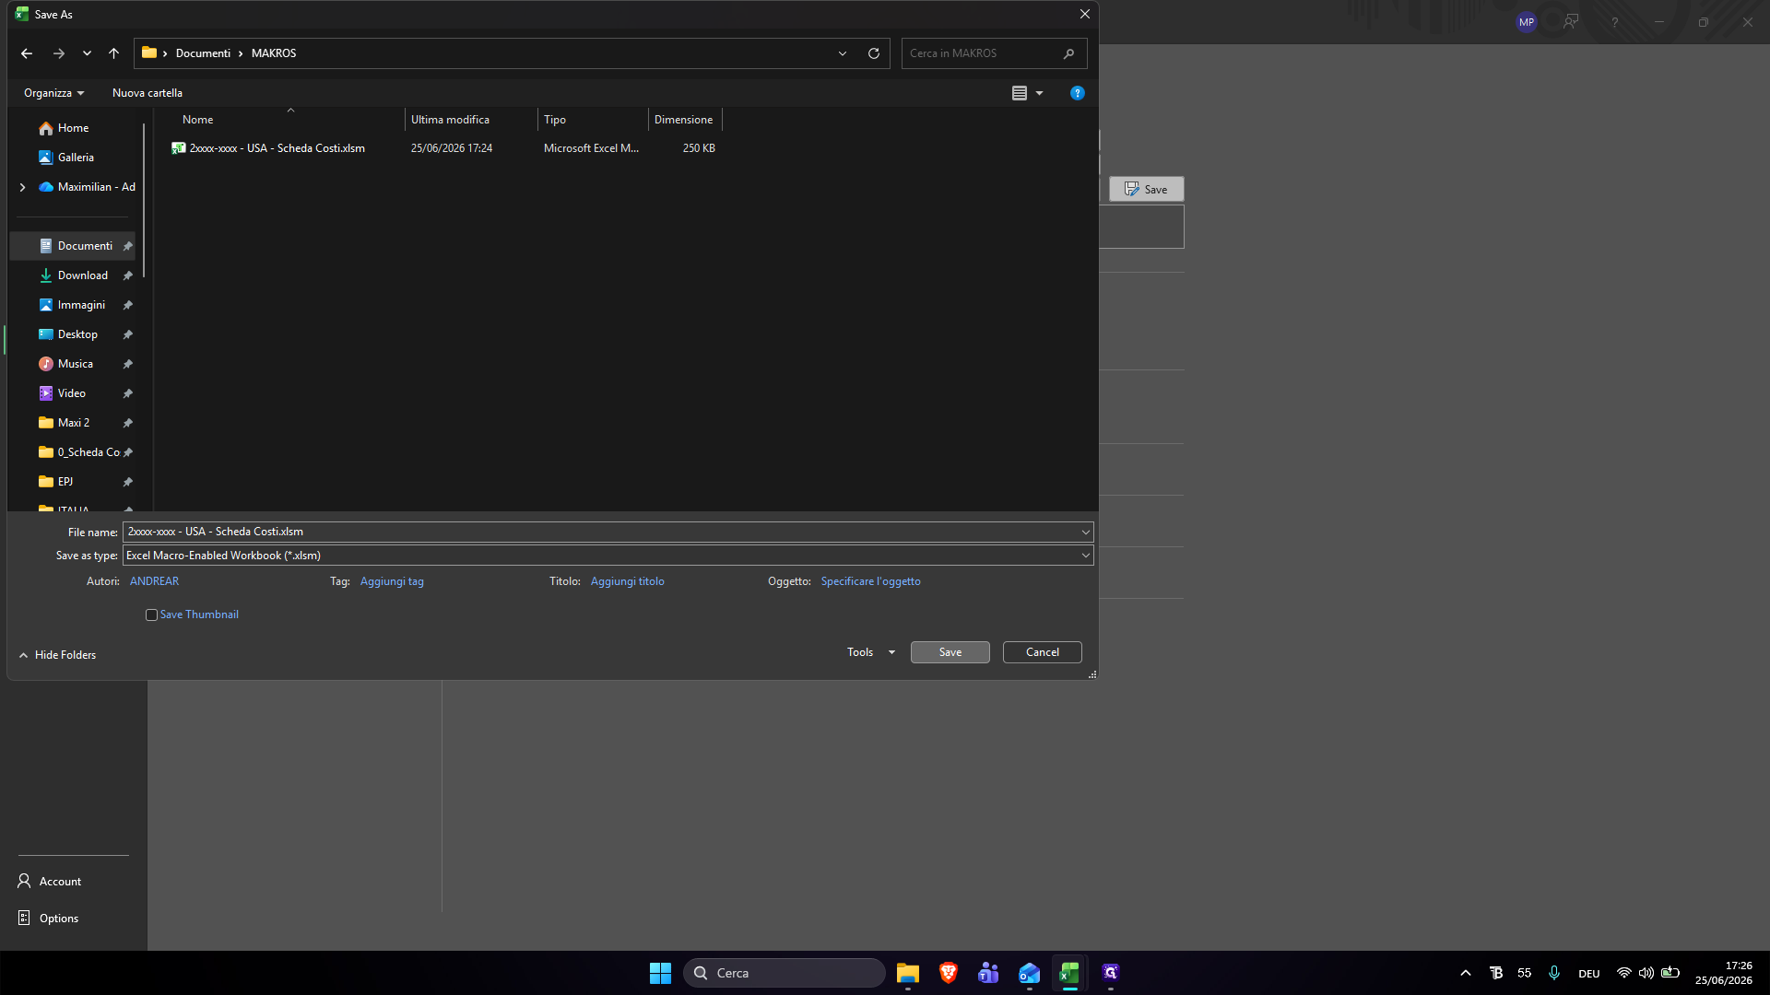The image size is (1770, 995).
Task: Open the Organizza menu
Action: [x=54, y=93]
